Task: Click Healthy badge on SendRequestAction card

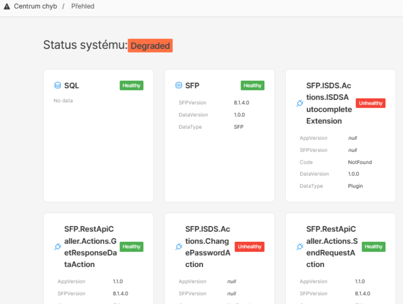Action: [x=373, y=246]
